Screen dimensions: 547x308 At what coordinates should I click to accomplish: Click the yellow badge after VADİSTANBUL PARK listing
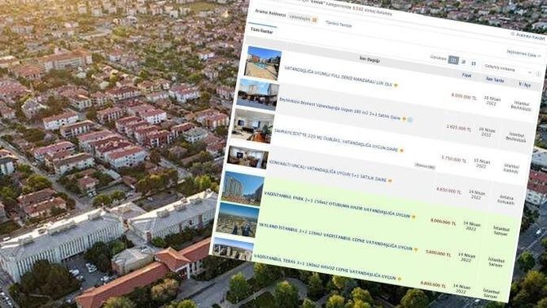click(414, 217)
